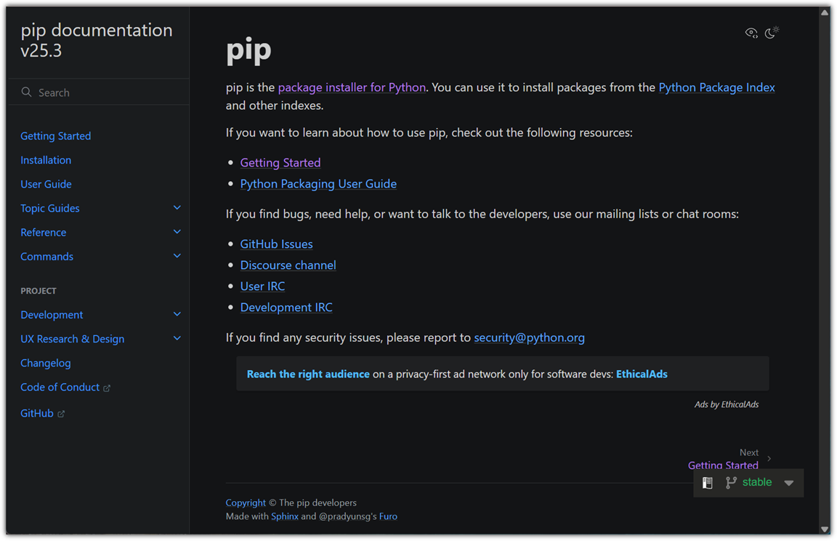Open User IRC link

[262, 286]
